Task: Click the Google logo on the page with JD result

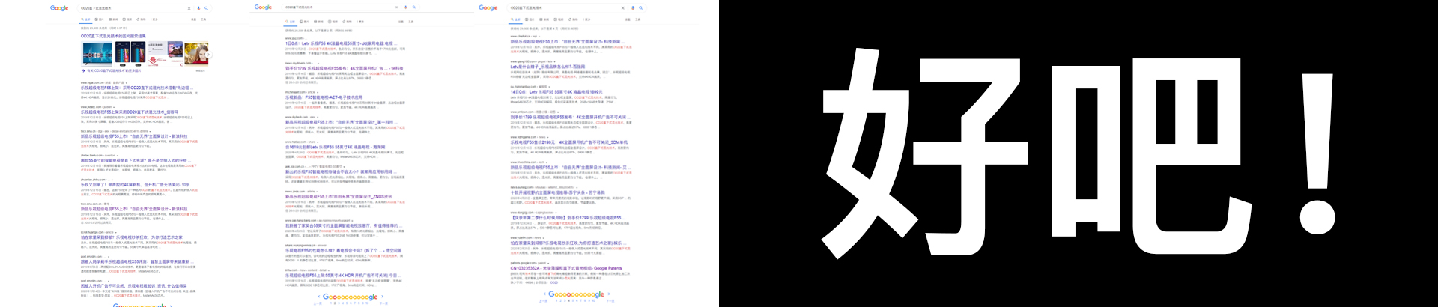Action: pos(263,7)
